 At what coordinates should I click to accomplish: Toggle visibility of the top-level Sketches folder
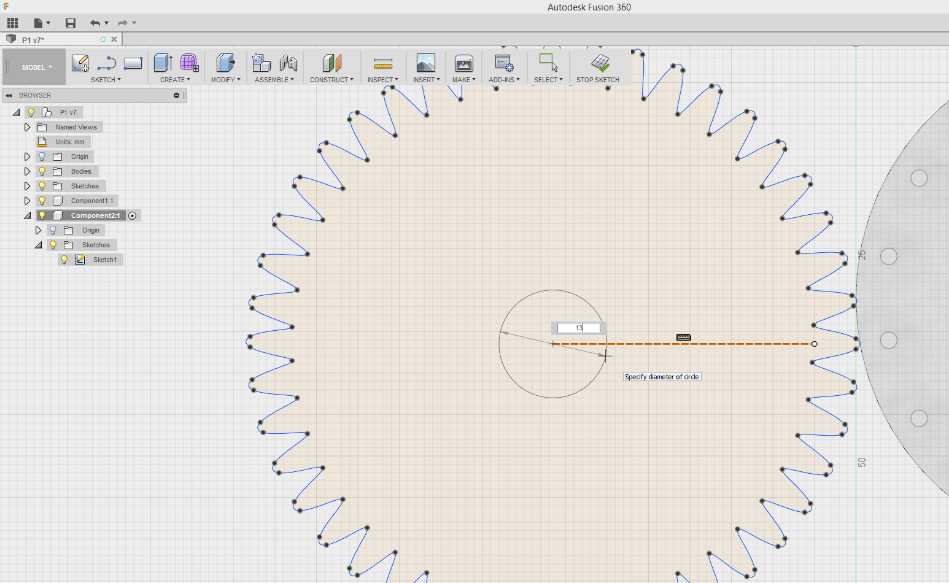42,186
